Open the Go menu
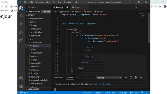167x94 pixels. tap(54, 2)
